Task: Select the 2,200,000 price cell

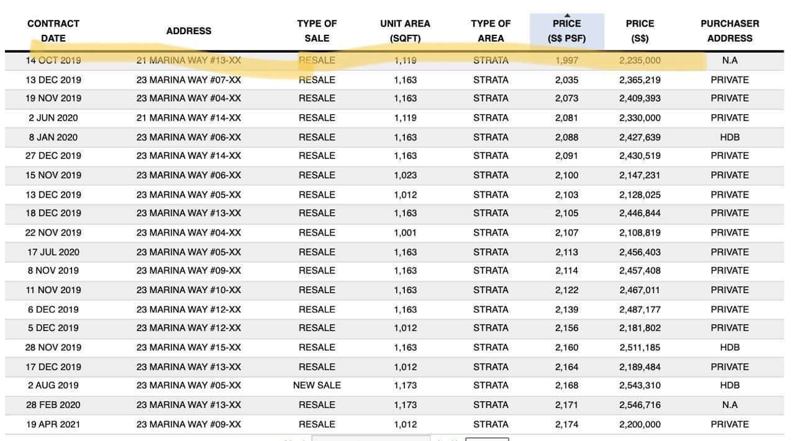Action: tap(640, 425)
